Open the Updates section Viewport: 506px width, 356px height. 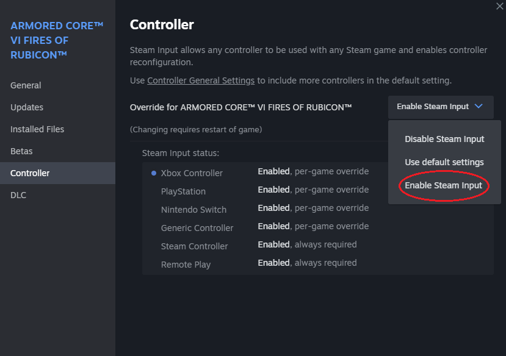coord(27,107)
